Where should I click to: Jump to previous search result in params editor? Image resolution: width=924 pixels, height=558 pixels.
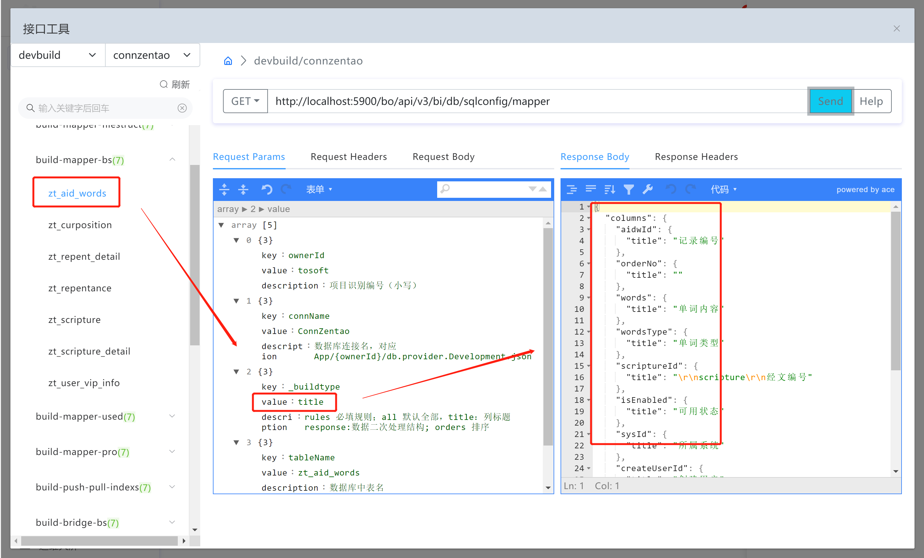[x=543, y=189]
